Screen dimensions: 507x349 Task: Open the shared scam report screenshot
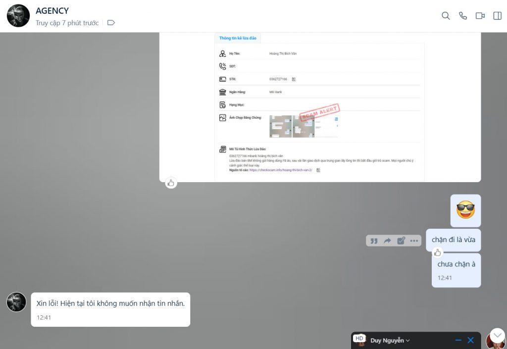coord(320,106)
